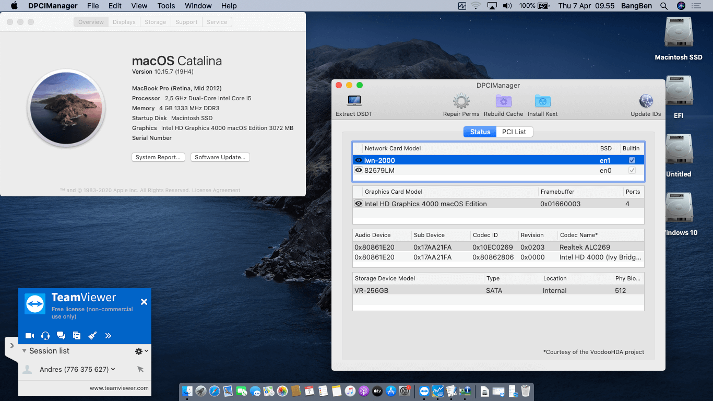Viewport: 713px width, 401px height.
Task: Click the System Report button
Action: 158,157
